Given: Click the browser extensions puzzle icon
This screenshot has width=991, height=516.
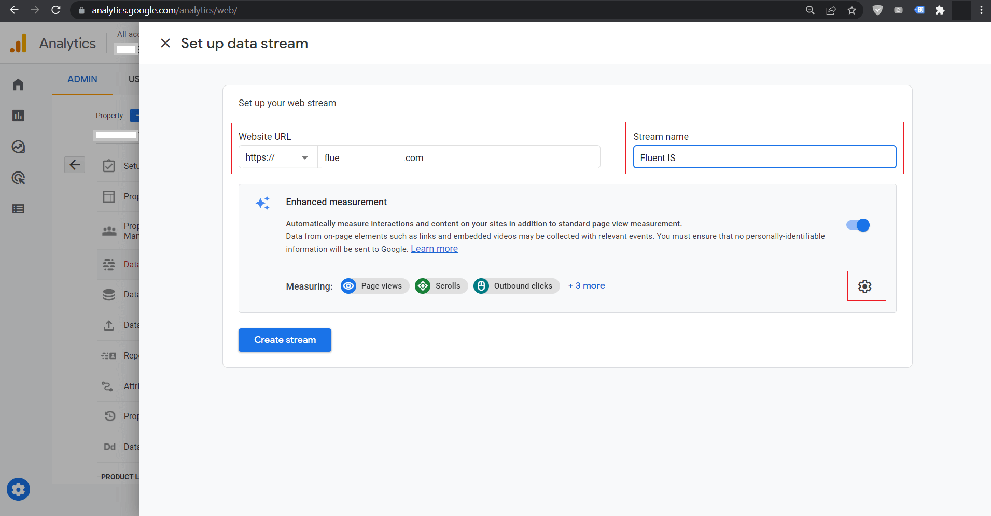Looking at the screenshot, I should (940, 10).
